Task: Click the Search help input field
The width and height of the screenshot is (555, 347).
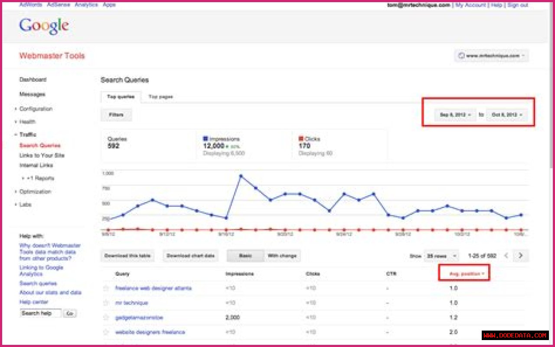Action: (x=41, y=313)
